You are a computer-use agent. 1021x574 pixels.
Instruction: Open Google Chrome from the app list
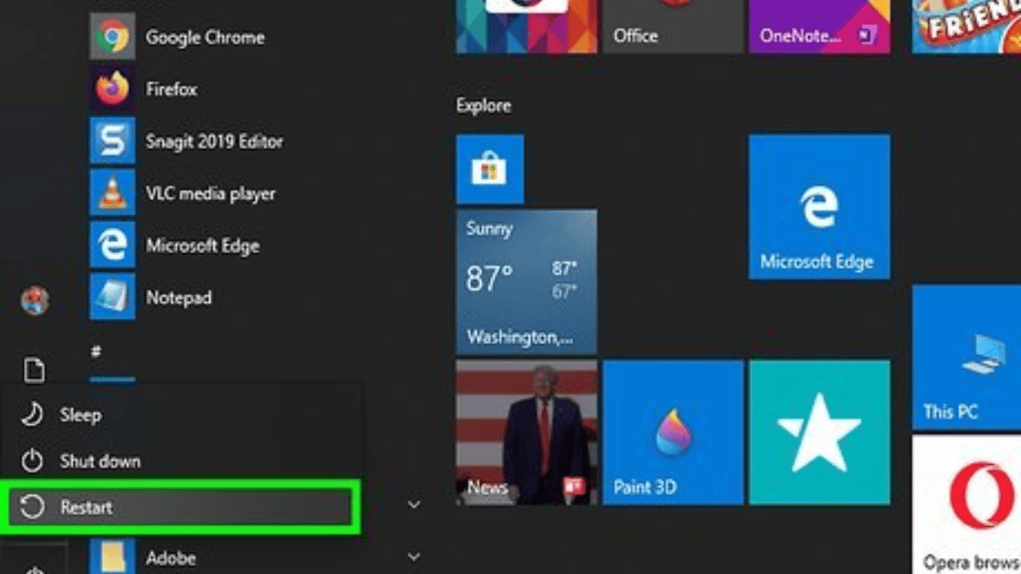(177, 37)
